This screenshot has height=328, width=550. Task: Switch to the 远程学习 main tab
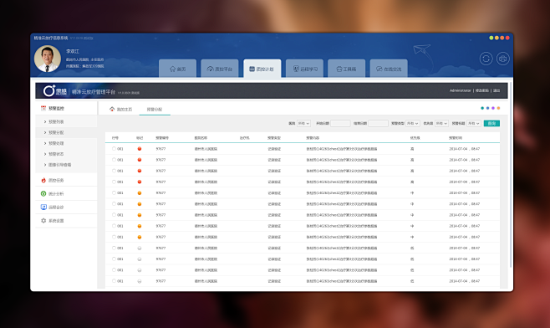click(304, 68)
